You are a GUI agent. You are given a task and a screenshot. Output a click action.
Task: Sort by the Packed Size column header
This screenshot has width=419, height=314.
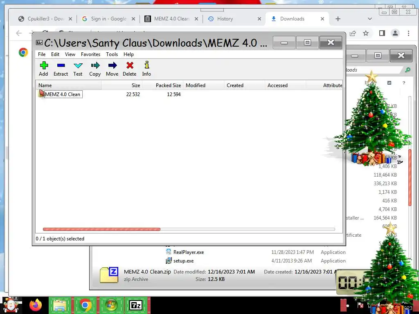click(x=162, y=85)
